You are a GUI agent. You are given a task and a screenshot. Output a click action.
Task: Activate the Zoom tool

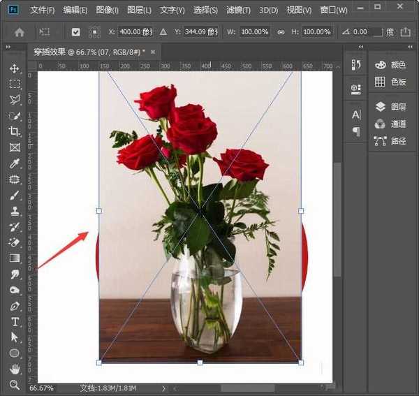click(x=15, y=385)
